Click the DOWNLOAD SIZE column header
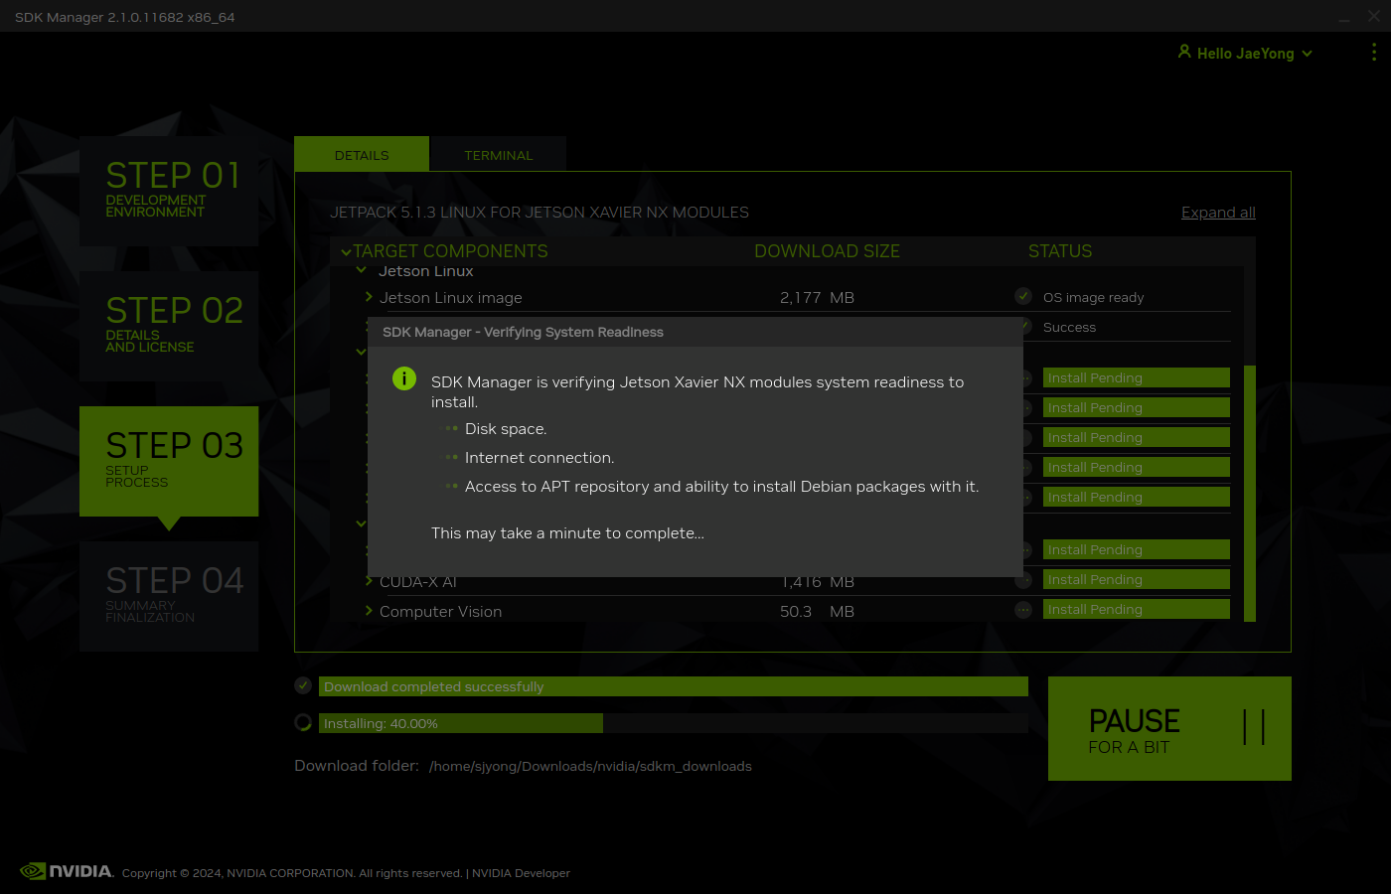 point(827,251)
